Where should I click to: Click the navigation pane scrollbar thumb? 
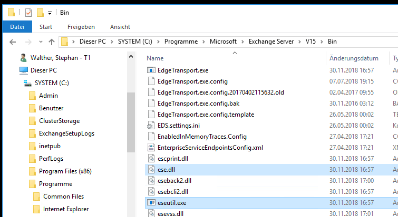coord(131,122)
